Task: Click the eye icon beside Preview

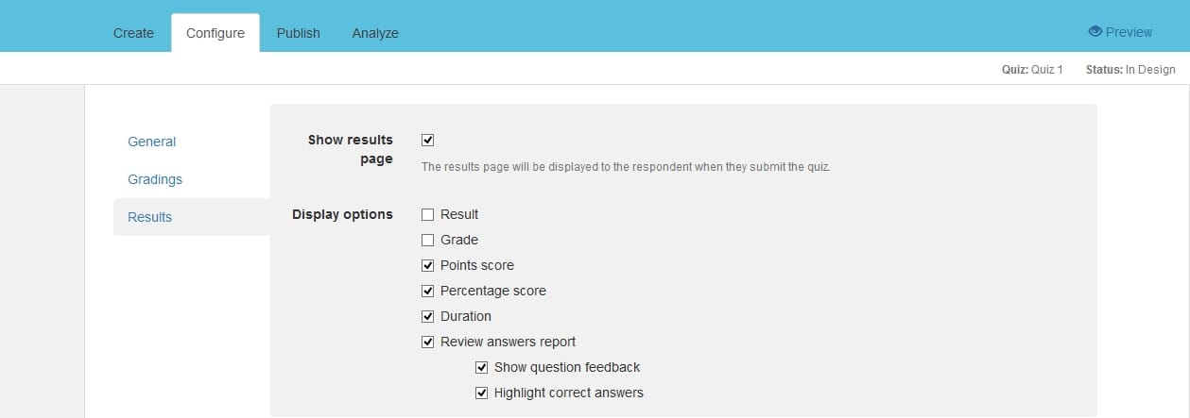Action: pyautogui.click(x=1095, y=32)
